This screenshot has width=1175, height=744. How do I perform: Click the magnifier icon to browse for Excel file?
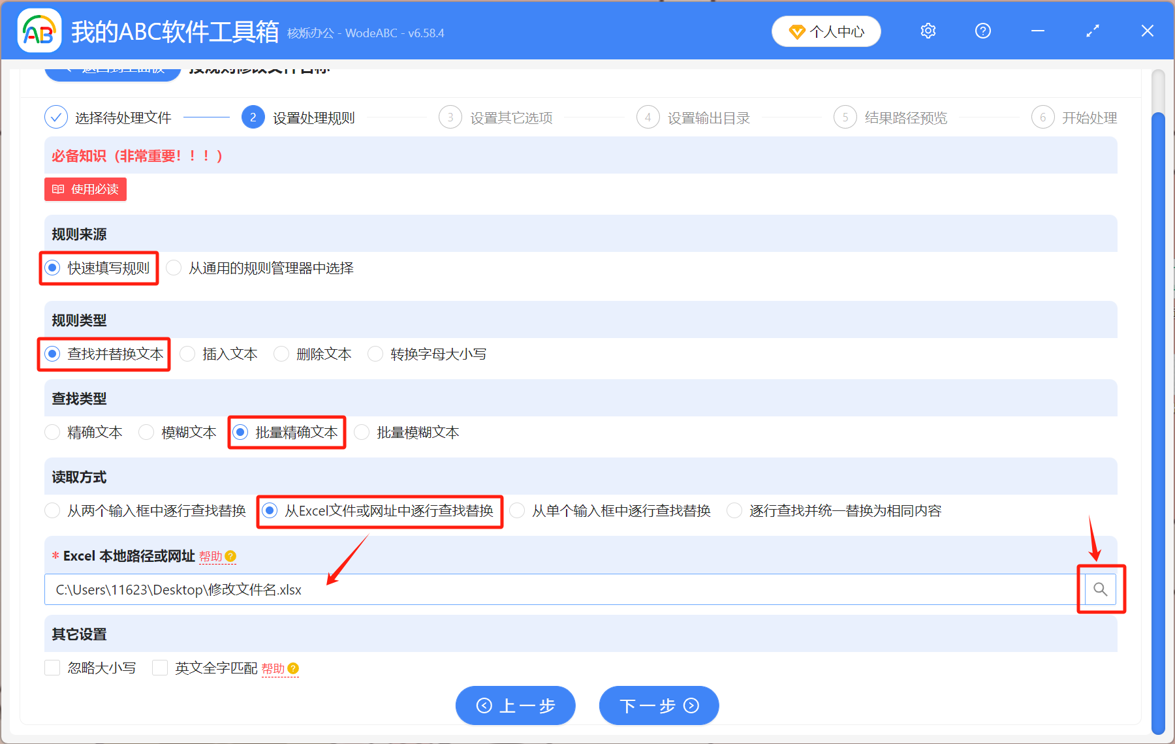pos(1101,589)
